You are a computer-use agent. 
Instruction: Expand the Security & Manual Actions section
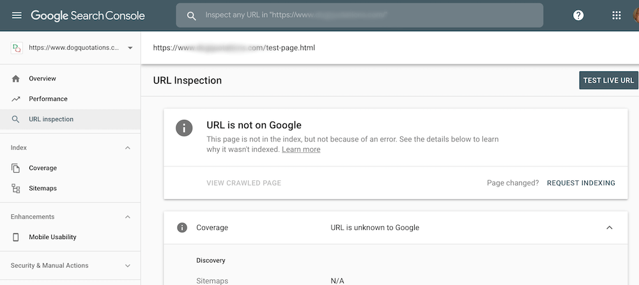click(128, 265)
